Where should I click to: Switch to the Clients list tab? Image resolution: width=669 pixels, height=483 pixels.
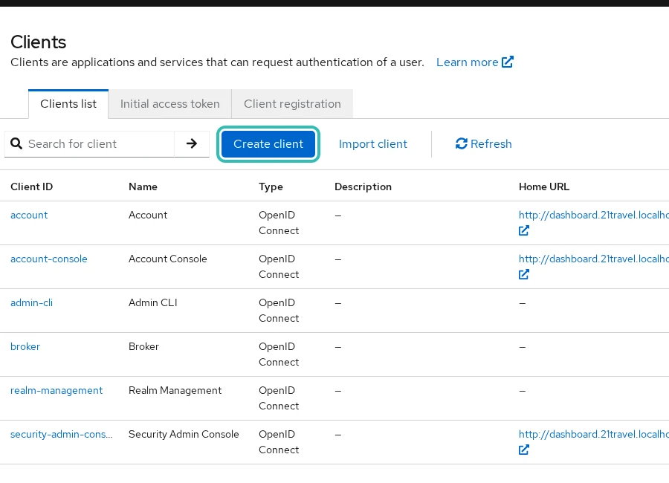tap(68, 104)
